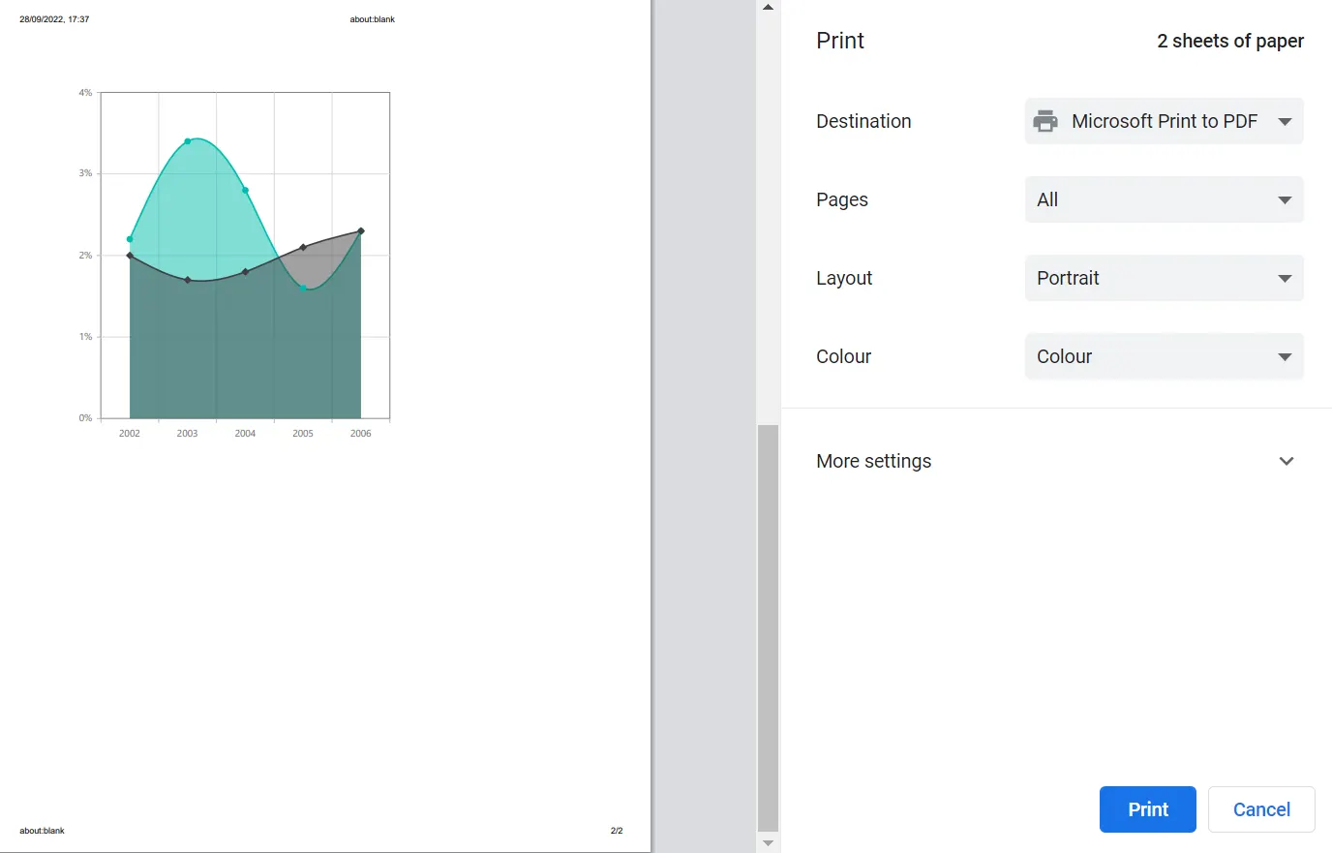This screenshot has height=853, width=1332.
Task: Click the 'about:blank' footer at page bottom
Action: point(43,831)
